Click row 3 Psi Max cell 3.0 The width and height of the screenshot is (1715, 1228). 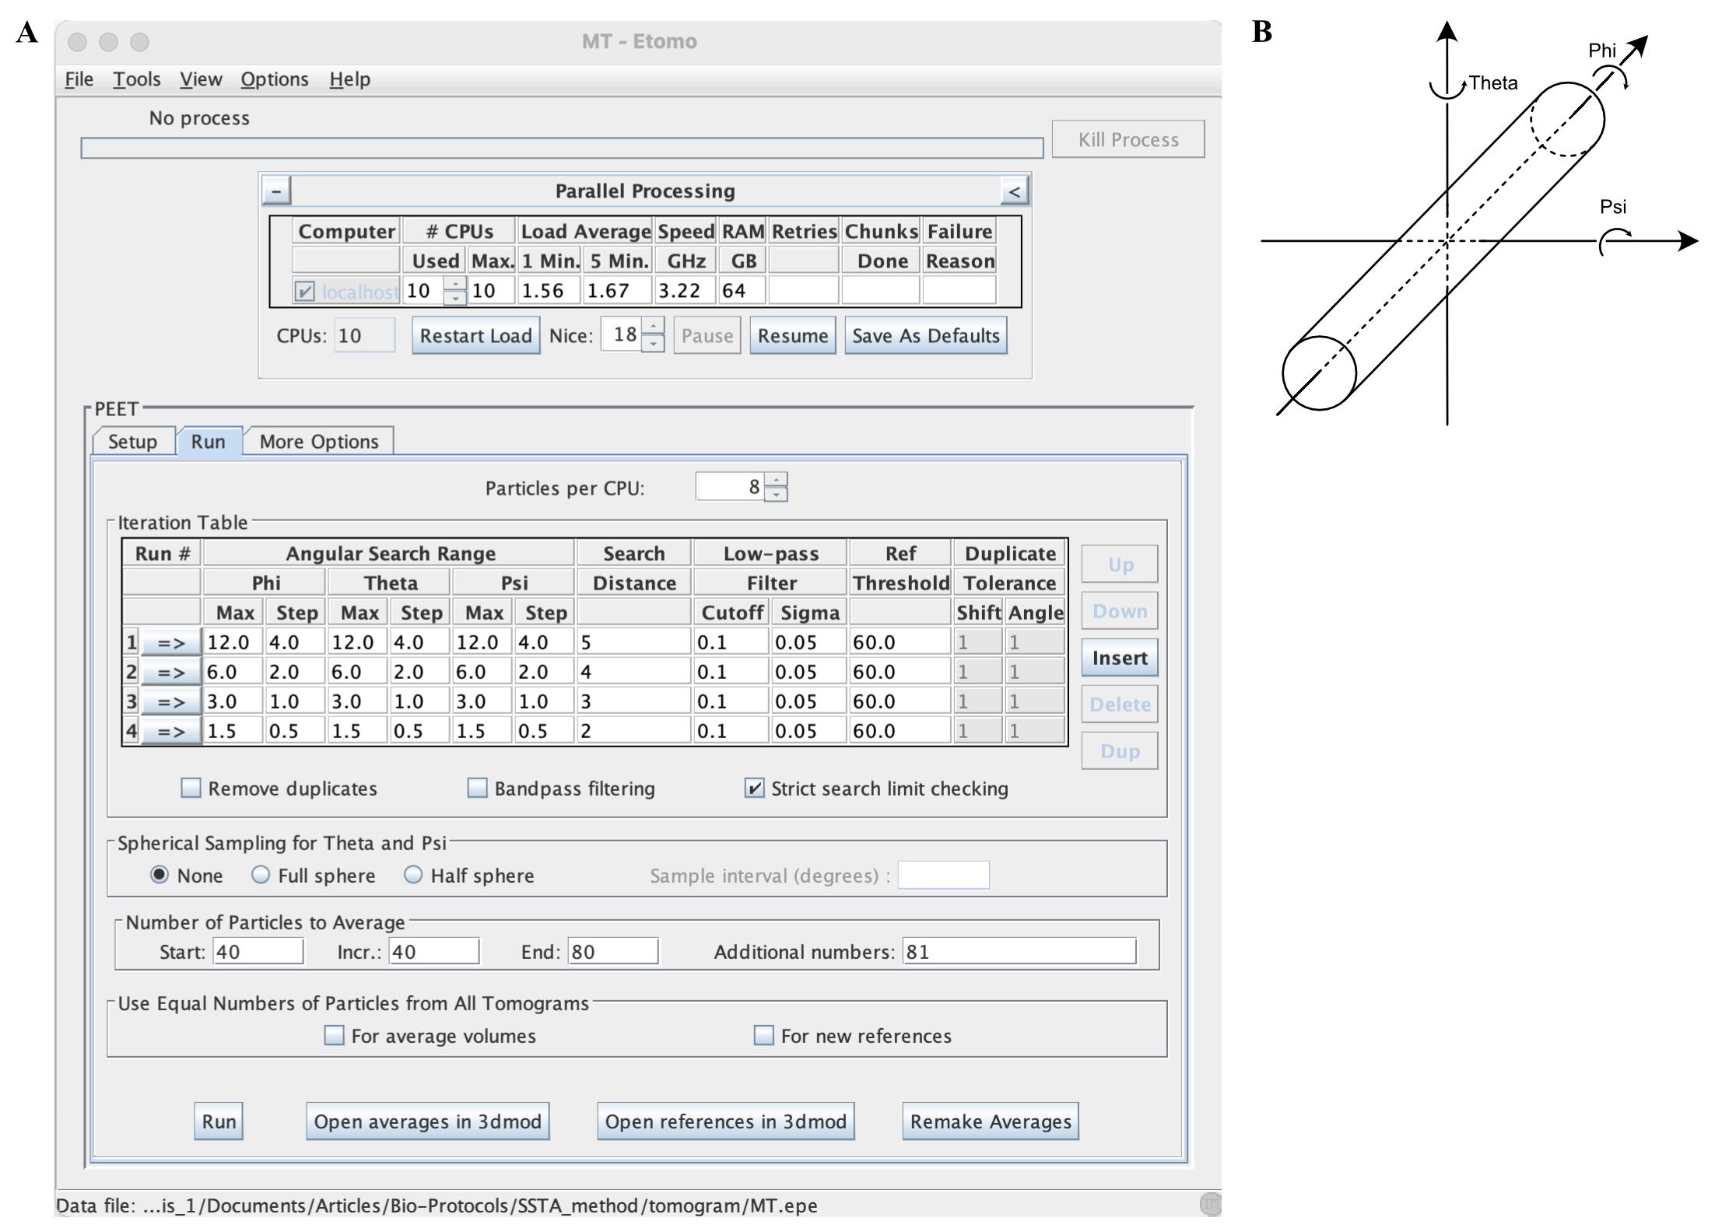(482, 701)
